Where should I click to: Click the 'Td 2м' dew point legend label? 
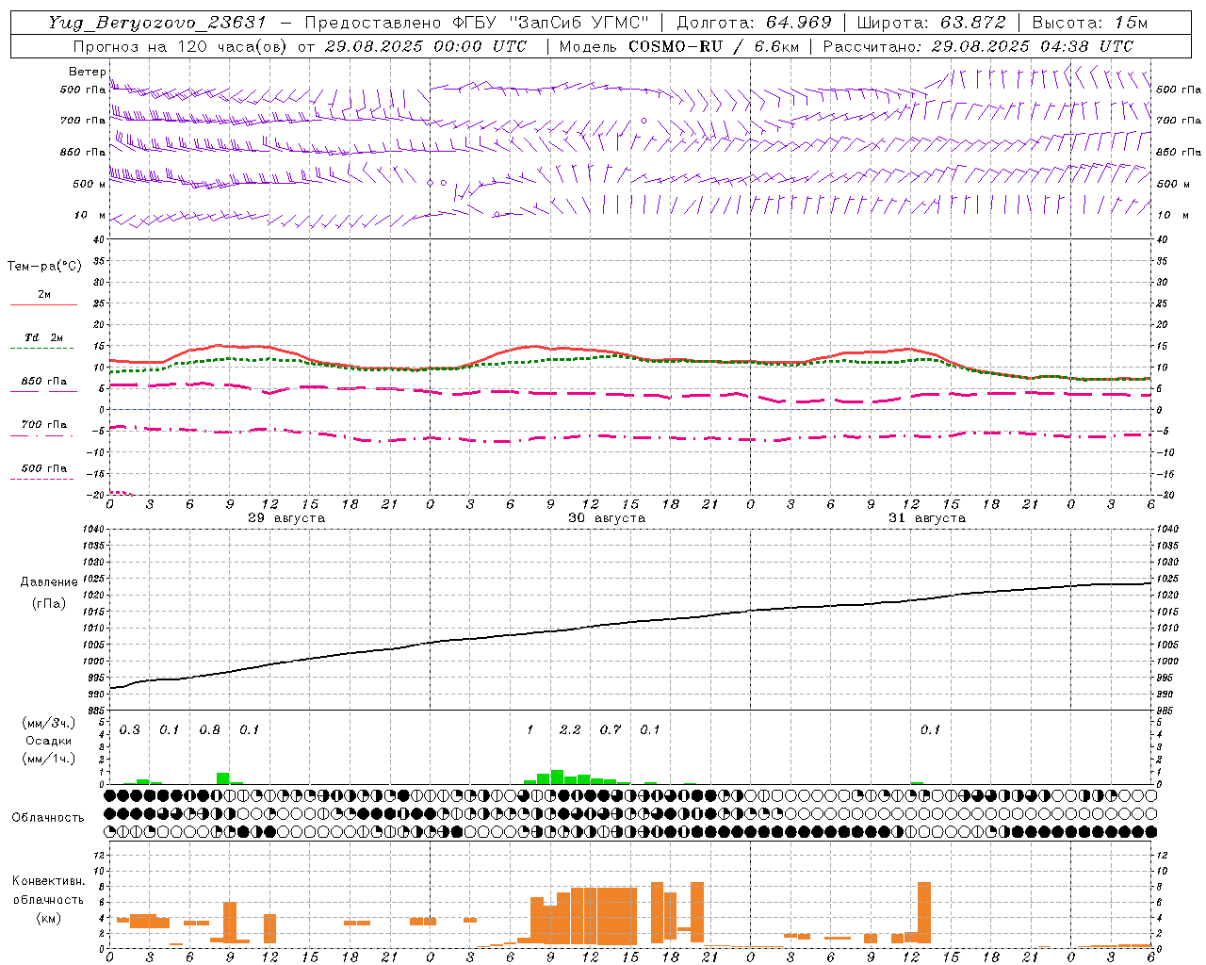[x=44, y=337]
